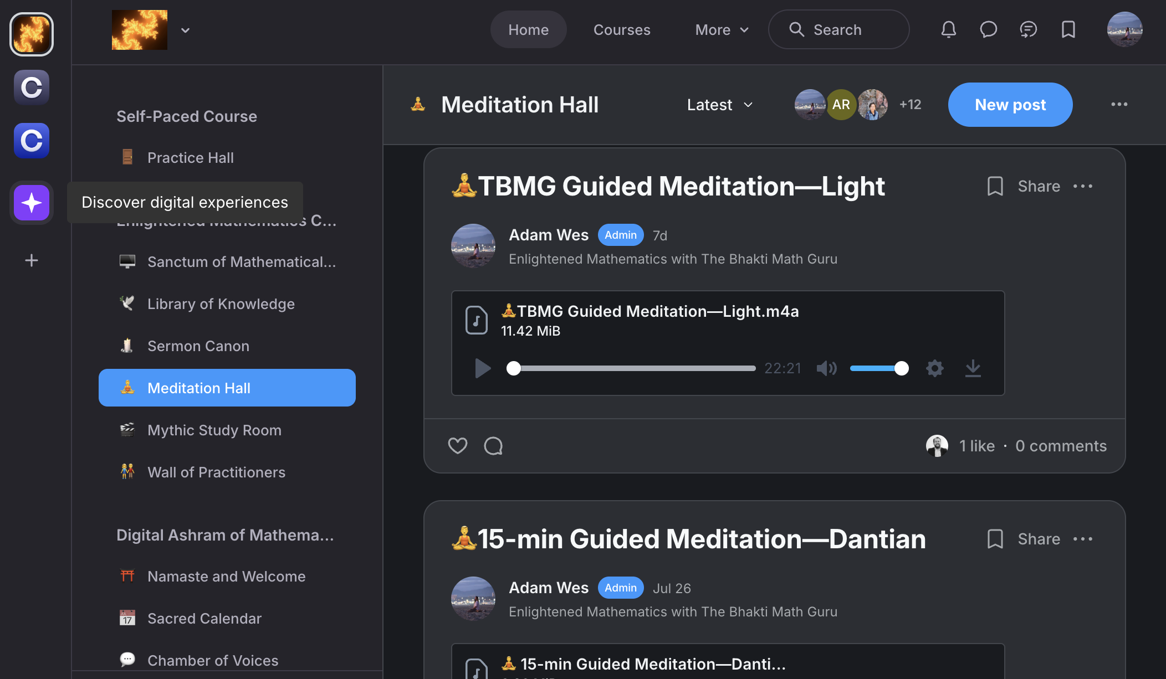Select the Home tab
Viewport: 1166px width, 679px height.
click(528, 29)
